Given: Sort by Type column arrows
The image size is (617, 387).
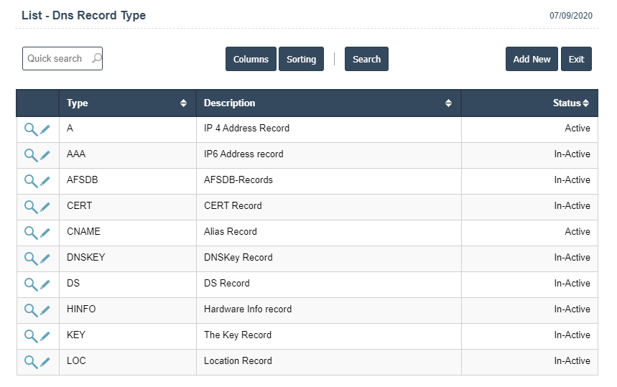Looking at the screenshot, I should pyautogui.click(x=184, y=103).
